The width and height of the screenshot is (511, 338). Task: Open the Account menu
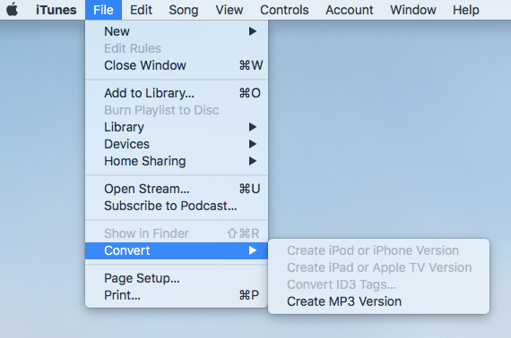click(x=350, y=10)
